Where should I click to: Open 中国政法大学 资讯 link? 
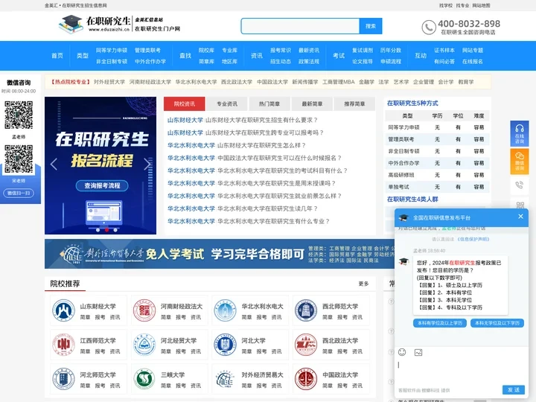(357, 386)
